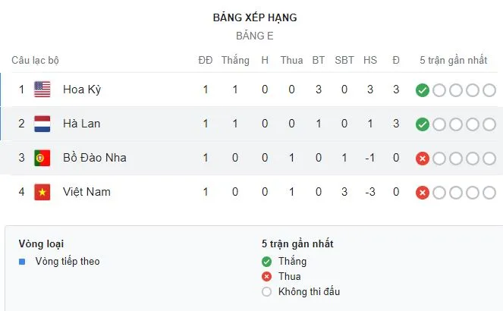Click the Vietnam flag icon

tap(42, 192)
